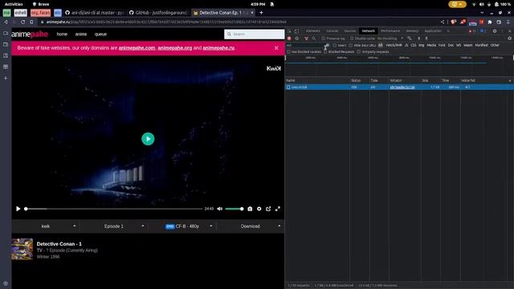Enter fullscreen in the video player
The height and width of the screenshot is (289, 514).
278,209
